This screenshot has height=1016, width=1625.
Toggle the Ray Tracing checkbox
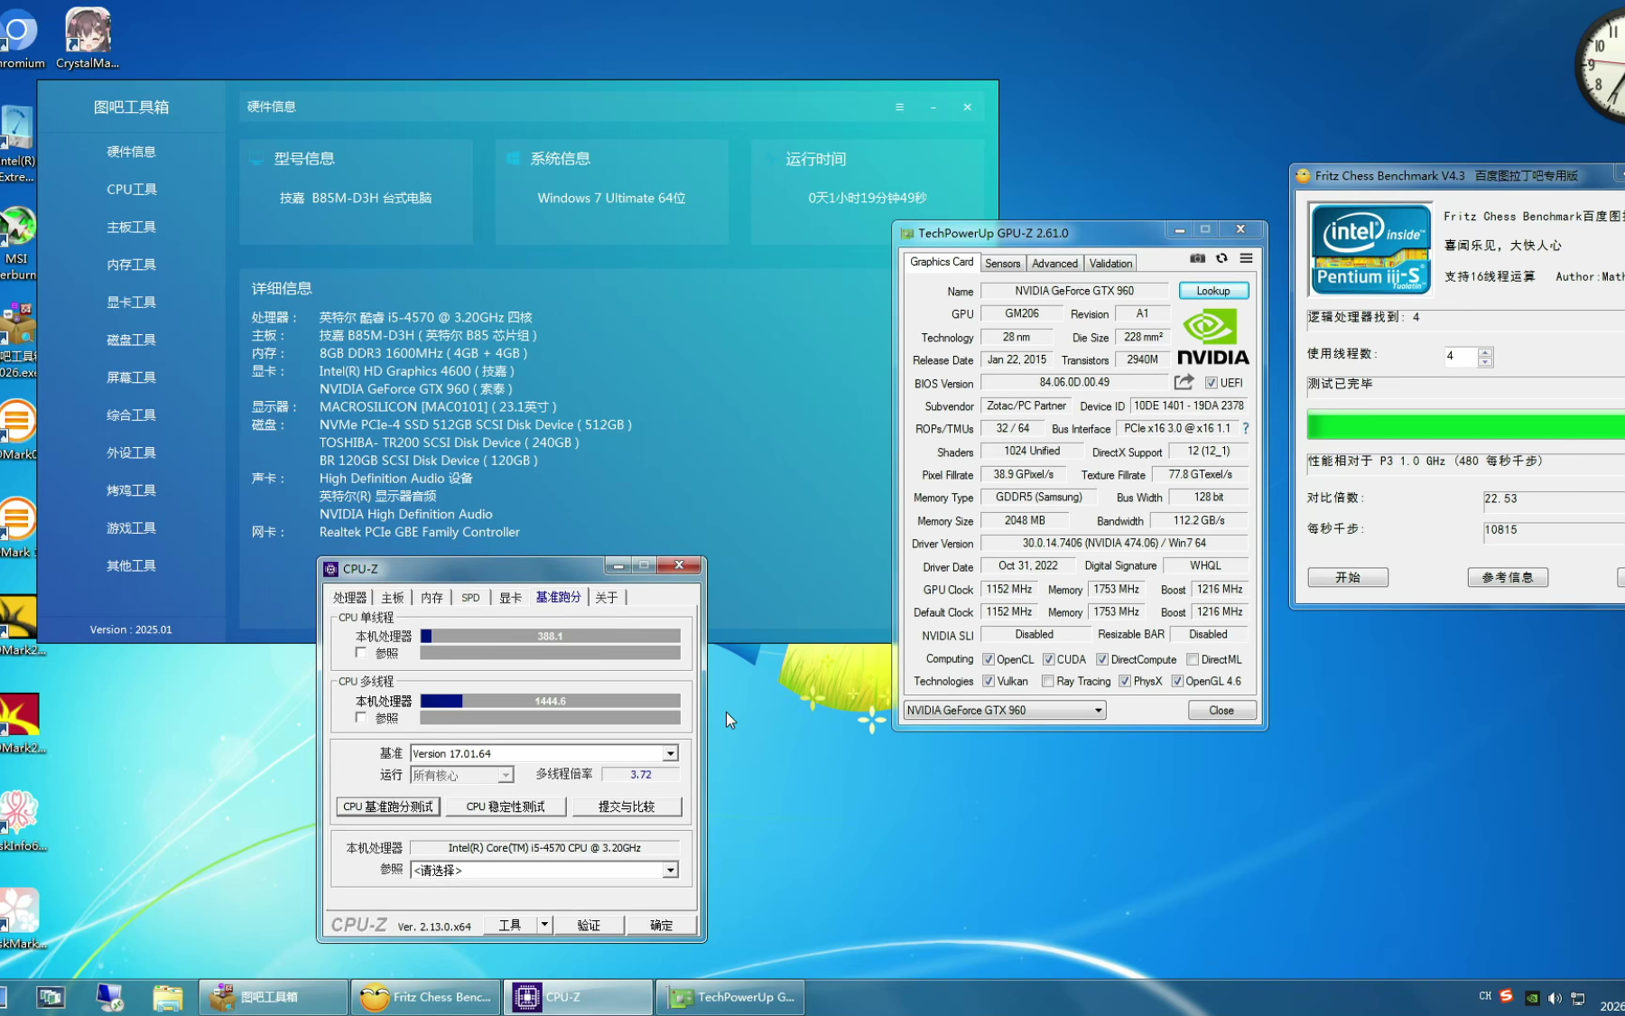[x=1048, y=681]
